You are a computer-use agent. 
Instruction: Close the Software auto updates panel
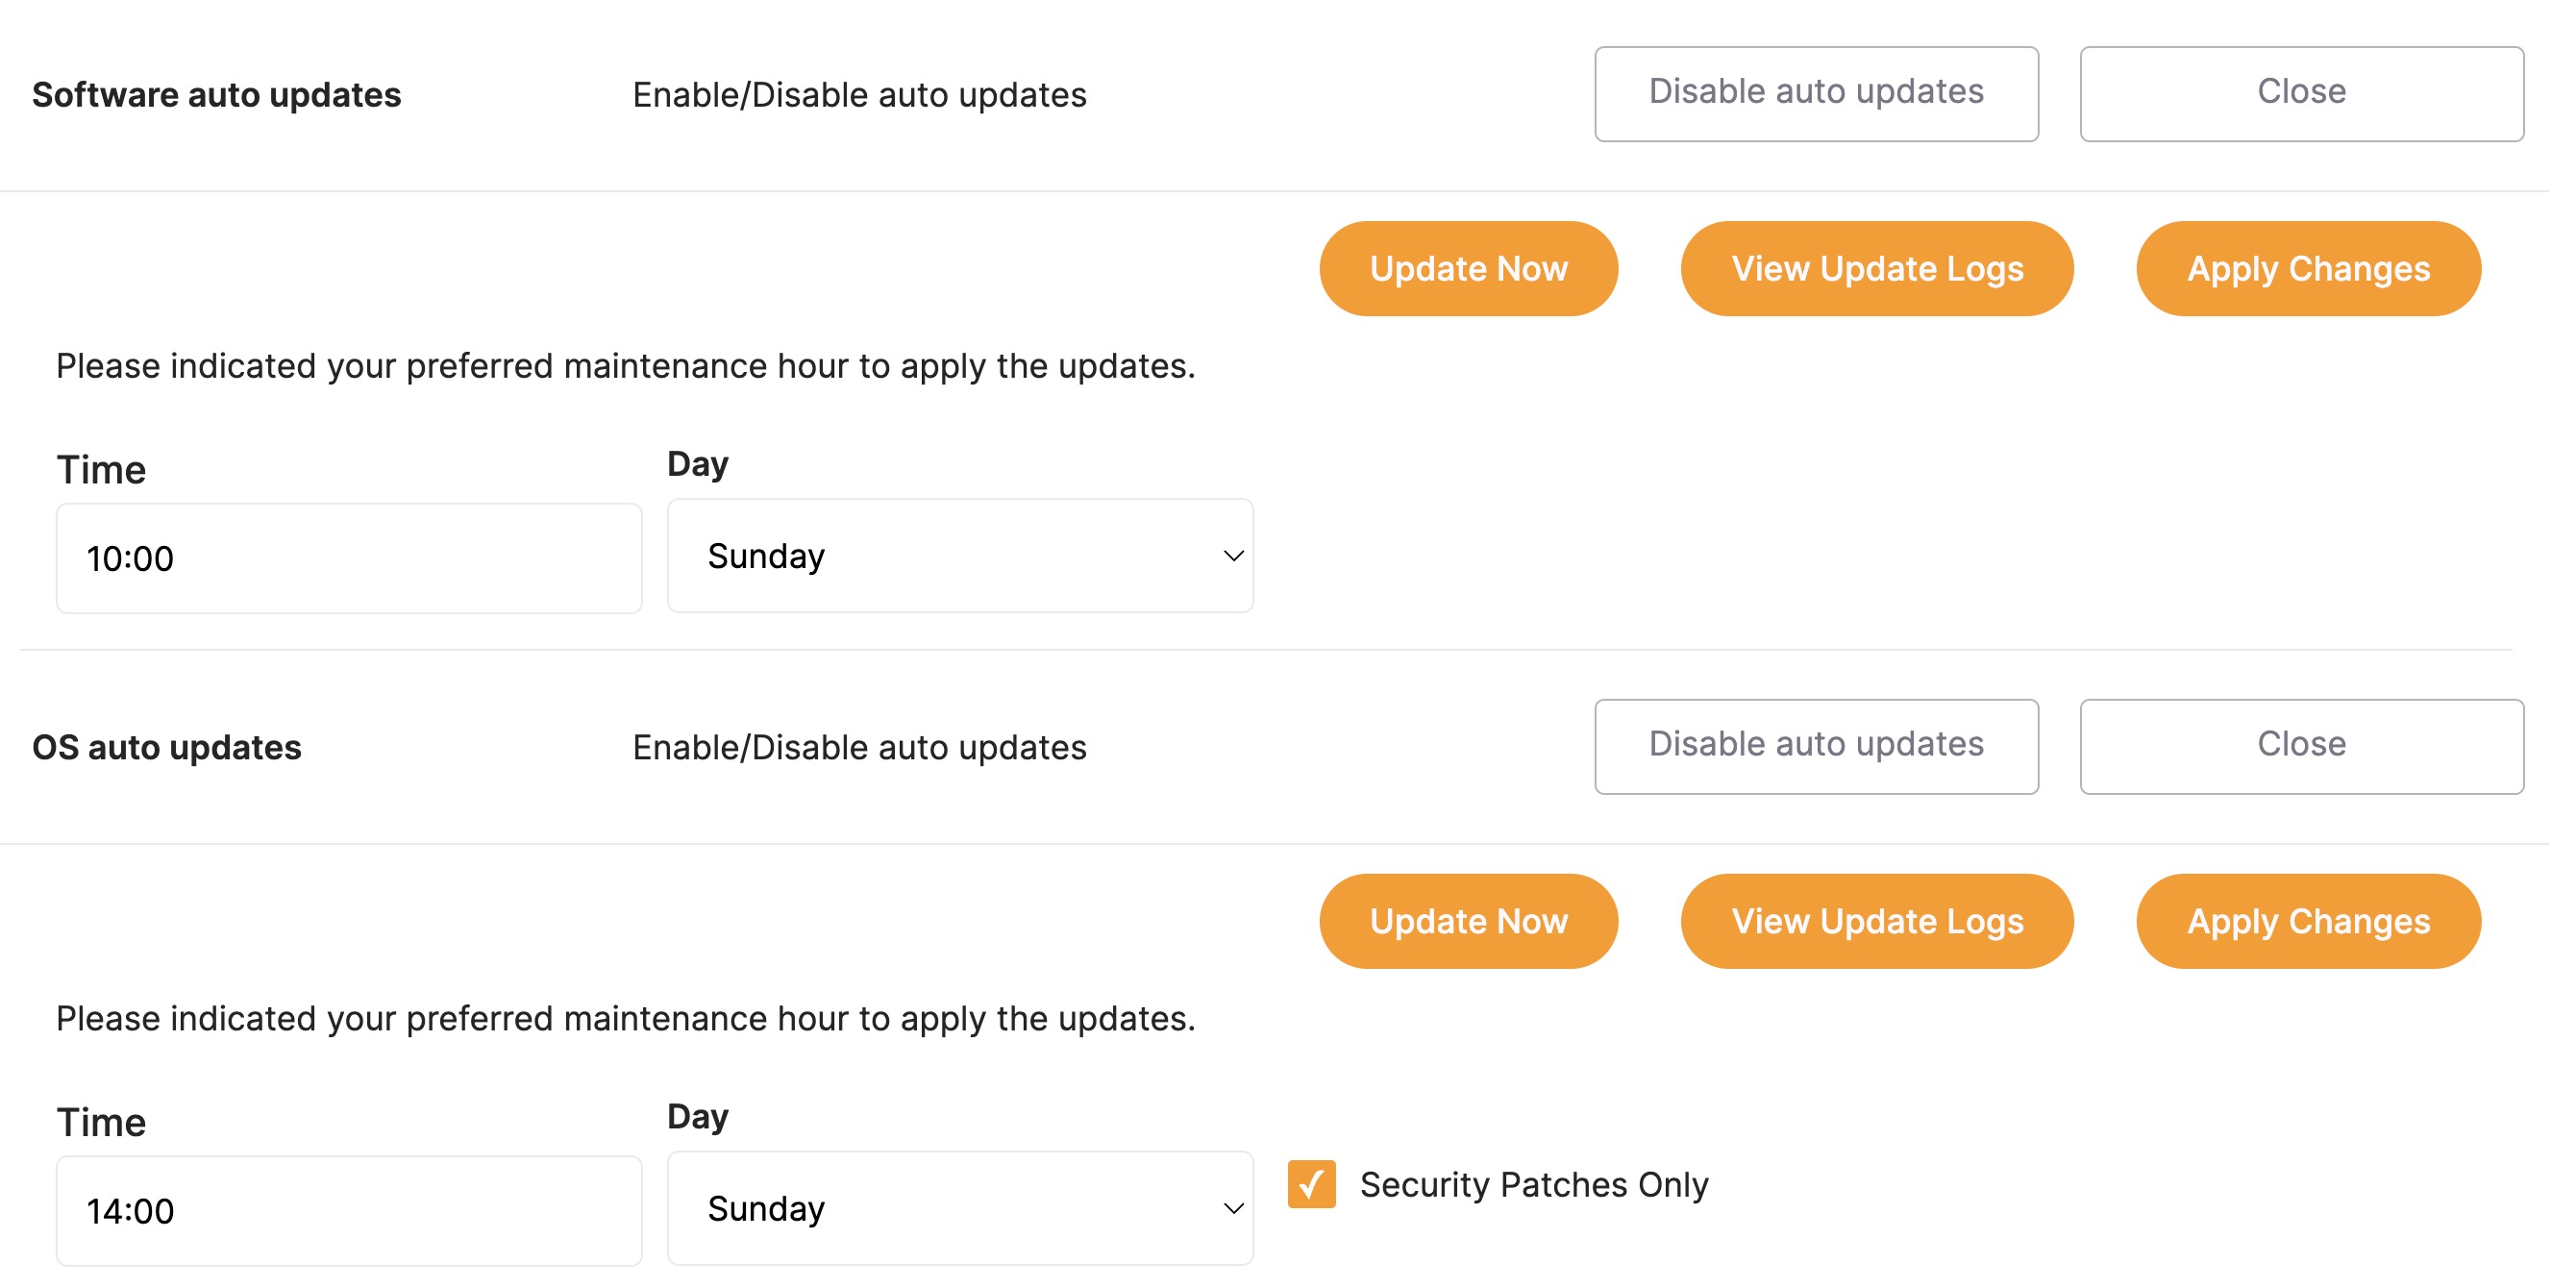2300,92
